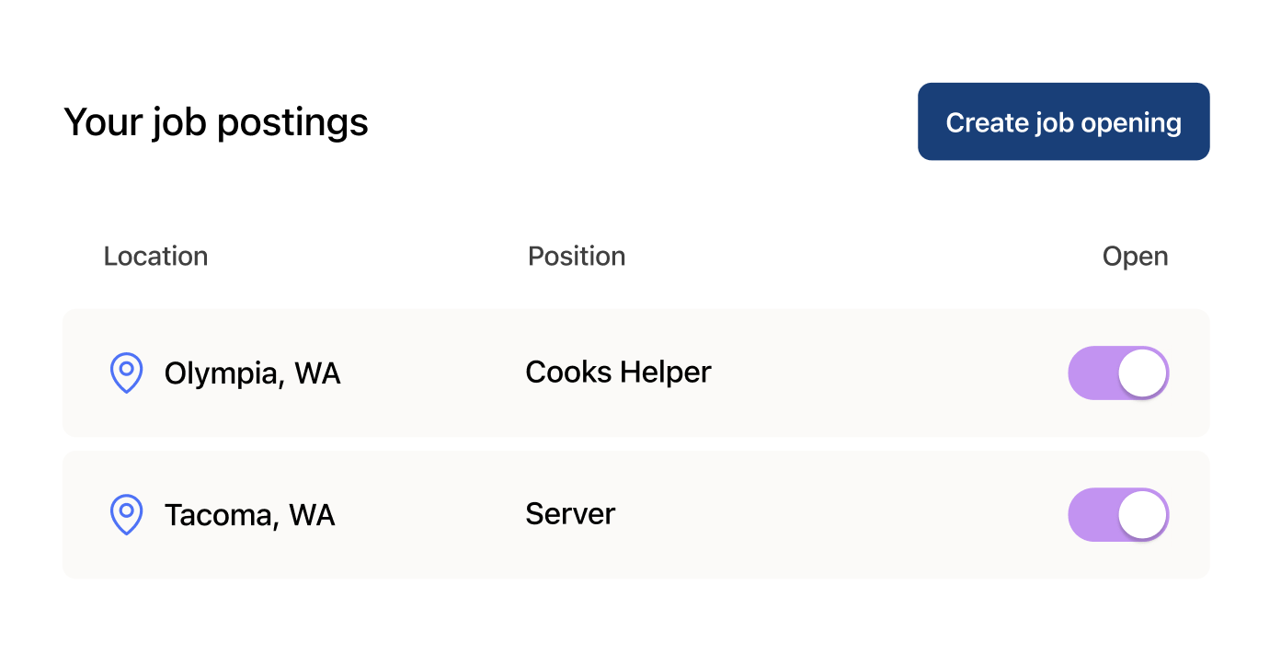This screenshot has height=665, width=1281.
Task: Click the map pin icon beside Tacoma, WA
Action: coord(126,514)
